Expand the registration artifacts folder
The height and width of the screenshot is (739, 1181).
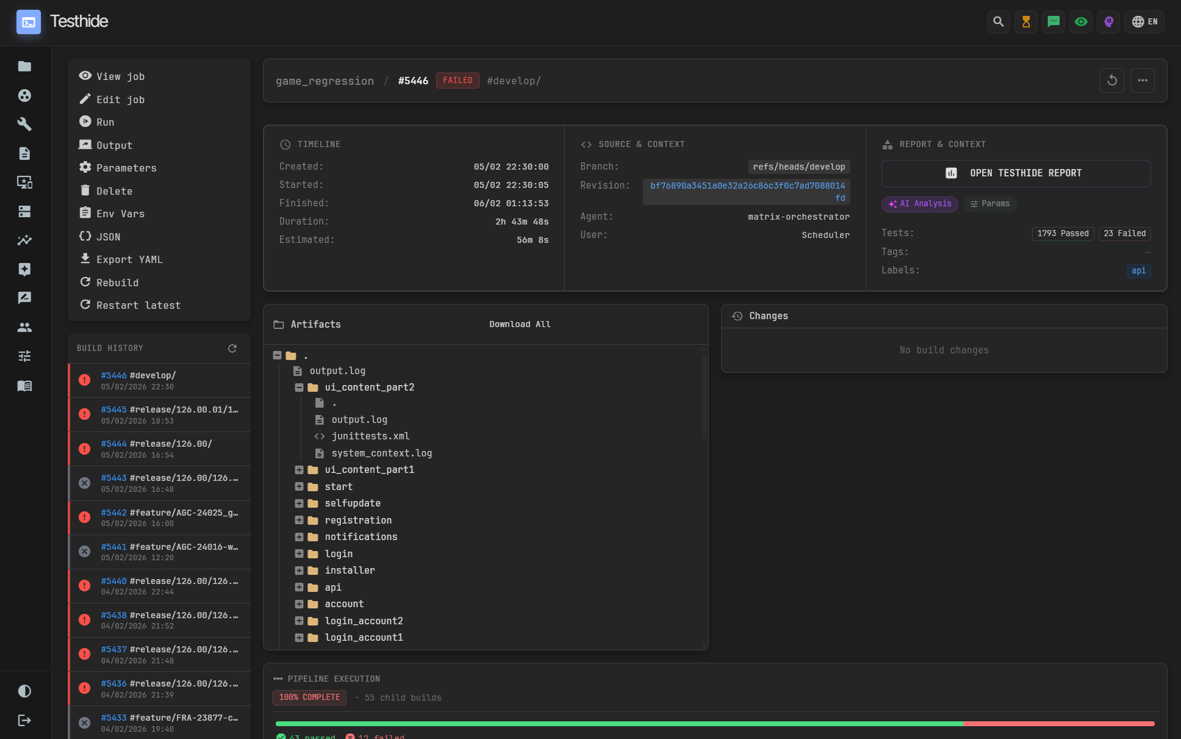[299, 520]
